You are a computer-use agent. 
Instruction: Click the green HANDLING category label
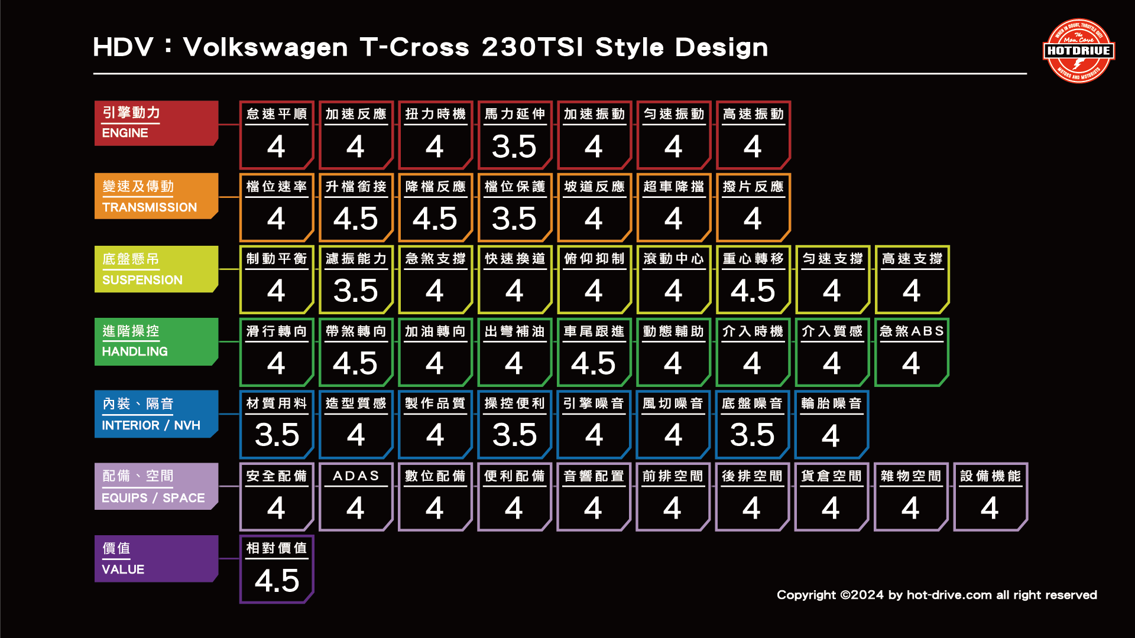tap(156, 341)
